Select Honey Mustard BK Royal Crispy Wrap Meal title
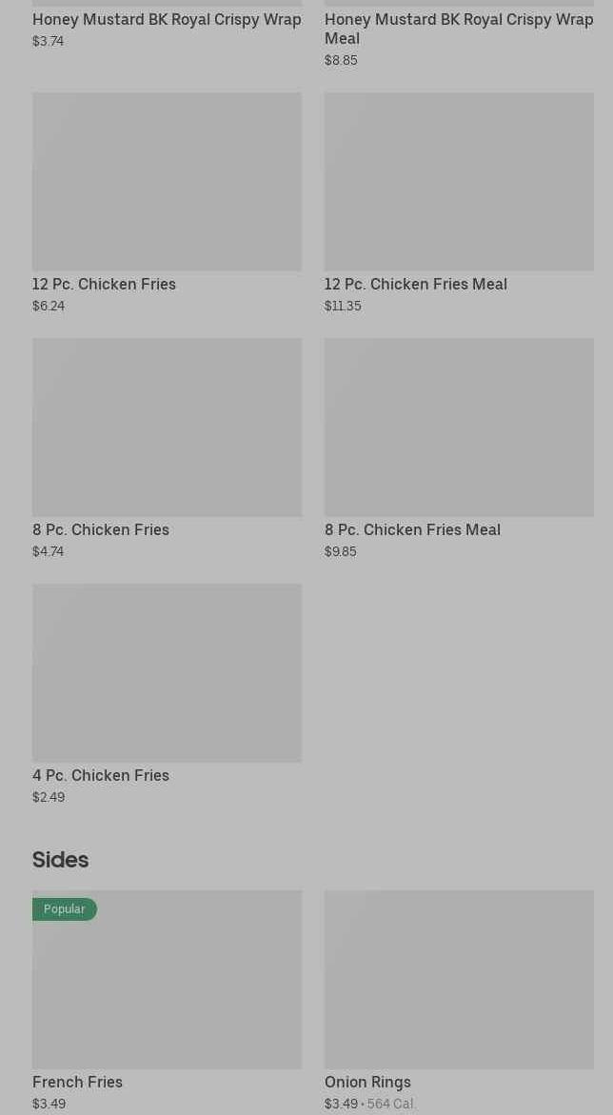 (x=458, y=29)
